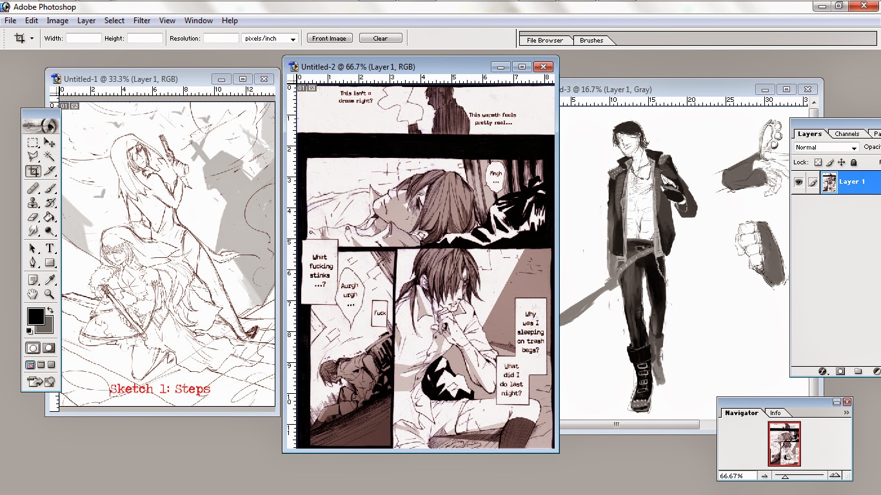The image size is (881, 495).
Task: Open the Brushes palette tab
Action: [591, 40]
